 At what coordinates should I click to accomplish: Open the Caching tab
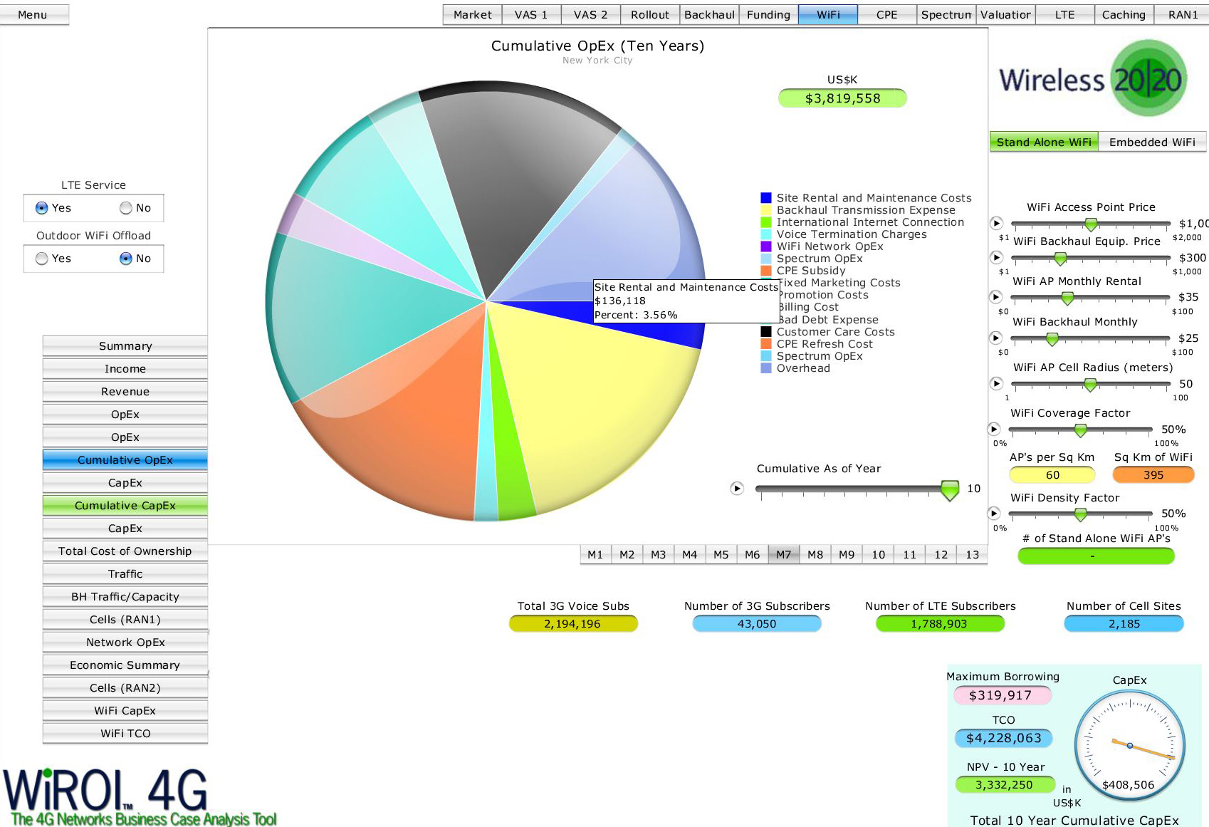[x=1124, y=15]
